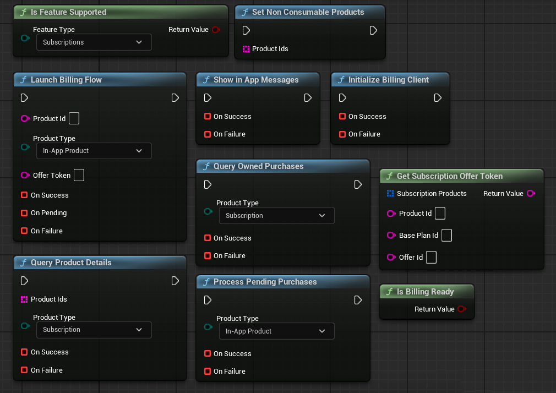
Task: Click Product Ids array pin on Query Product Details
Action: click(x=24, y=299)
